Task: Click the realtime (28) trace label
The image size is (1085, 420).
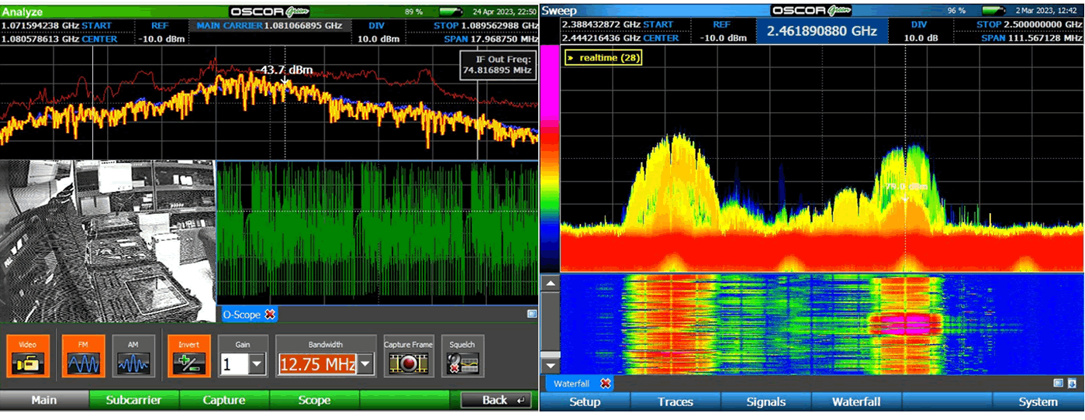Action: pyautogui.click(x=603, y=57)
